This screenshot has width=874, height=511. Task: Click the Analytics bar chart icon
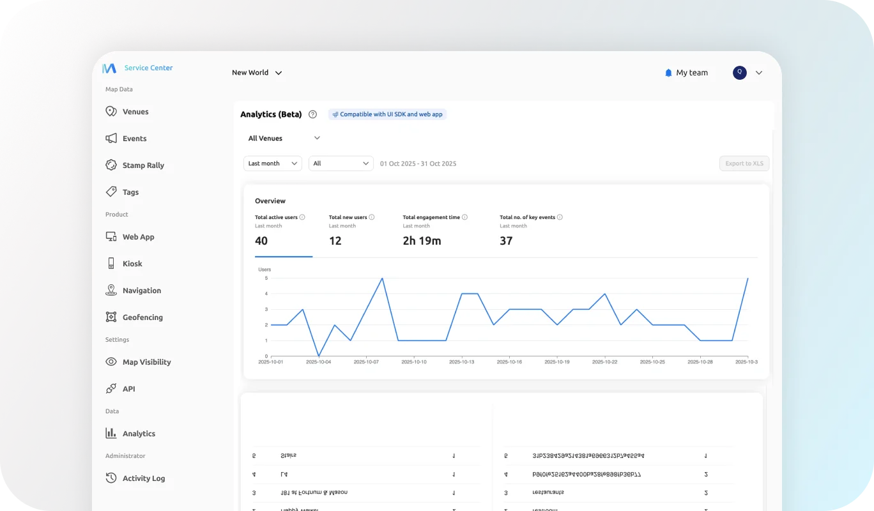click(111, 433)
